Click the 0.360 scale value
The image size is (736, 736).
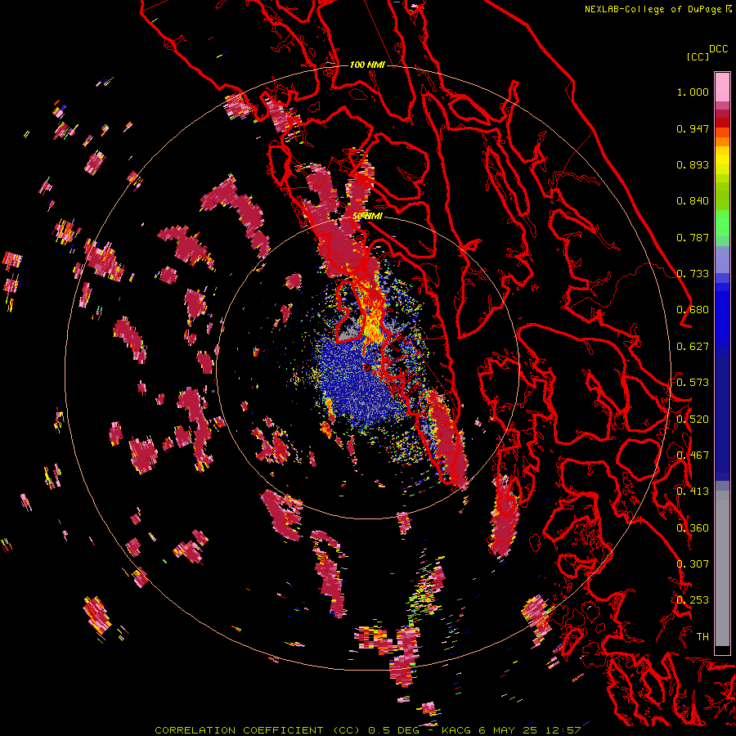pos(693,528)
